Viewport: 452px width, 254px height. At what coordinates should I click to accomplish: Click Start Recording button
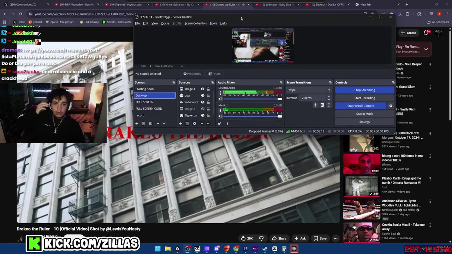pyautogui.click(x=365, y=98)
